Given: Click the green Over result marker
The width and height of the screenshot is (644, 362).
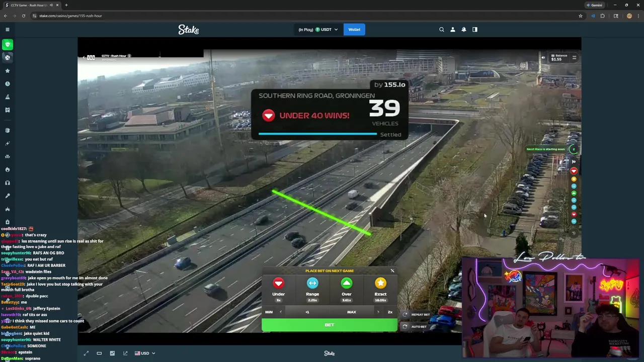Looking at the screenshot, I should pyautogui.click(x=574, y=193).
